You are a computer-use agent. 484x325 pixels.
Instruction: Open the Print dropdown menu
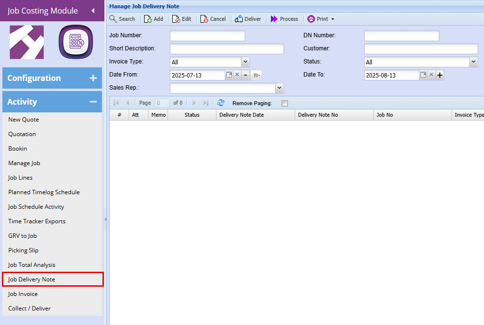click(321, 19)
